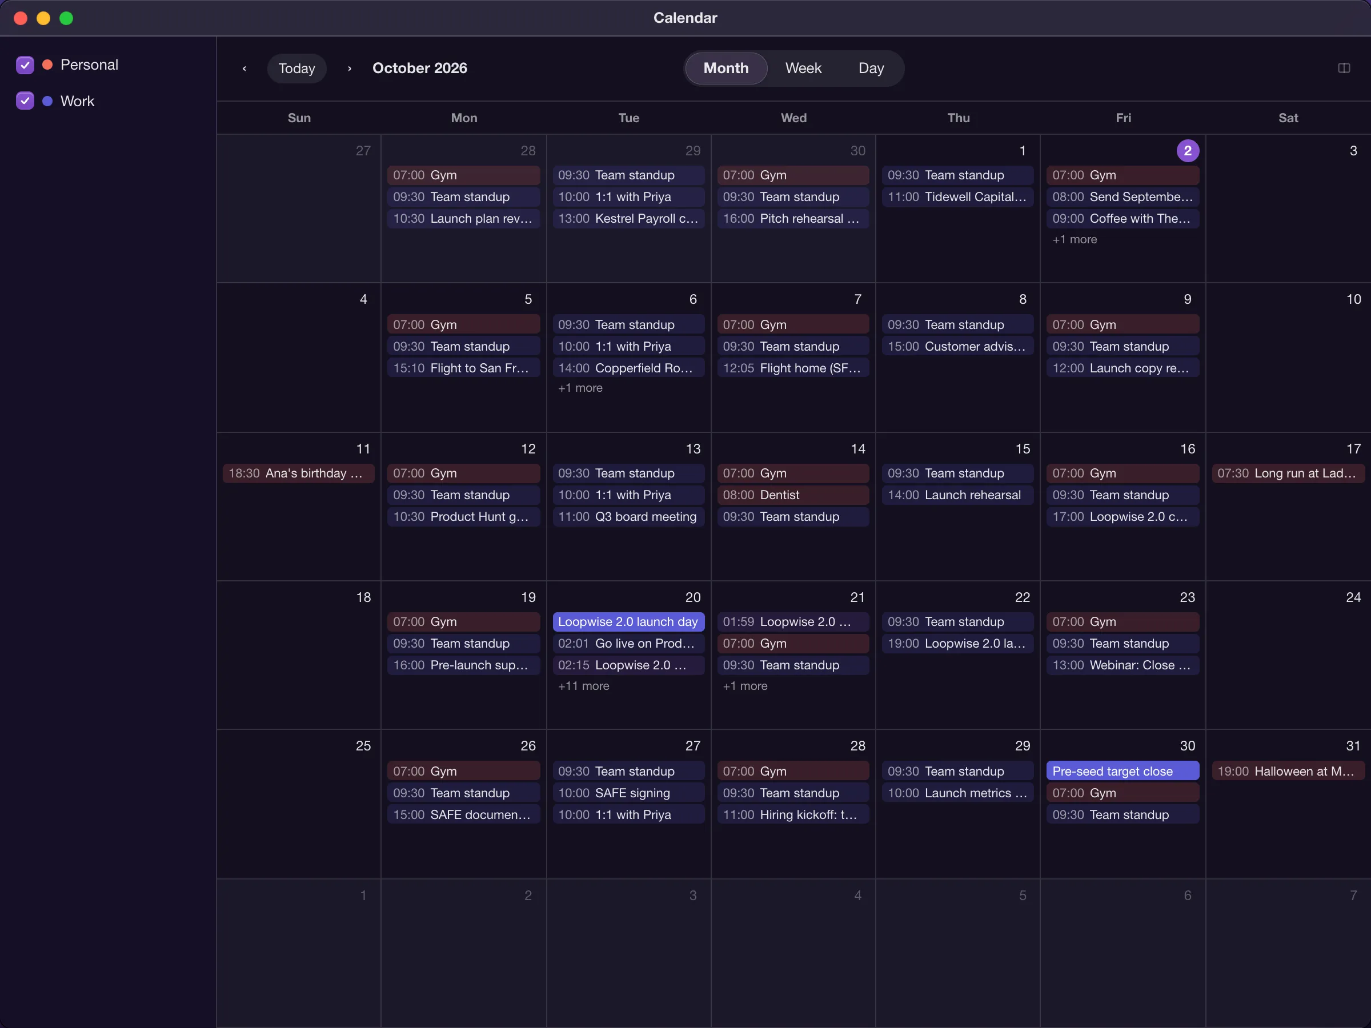Image resolution: width=1371 pixels, height=1028 pixels.
Task: Uncheck the Work calendar checkbox
Action: click(x=25, y=101)
